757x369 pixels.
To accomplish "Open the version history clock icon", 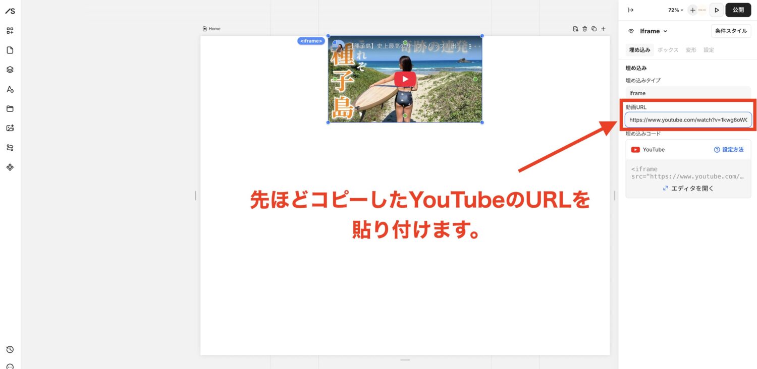I will point(10,349).
